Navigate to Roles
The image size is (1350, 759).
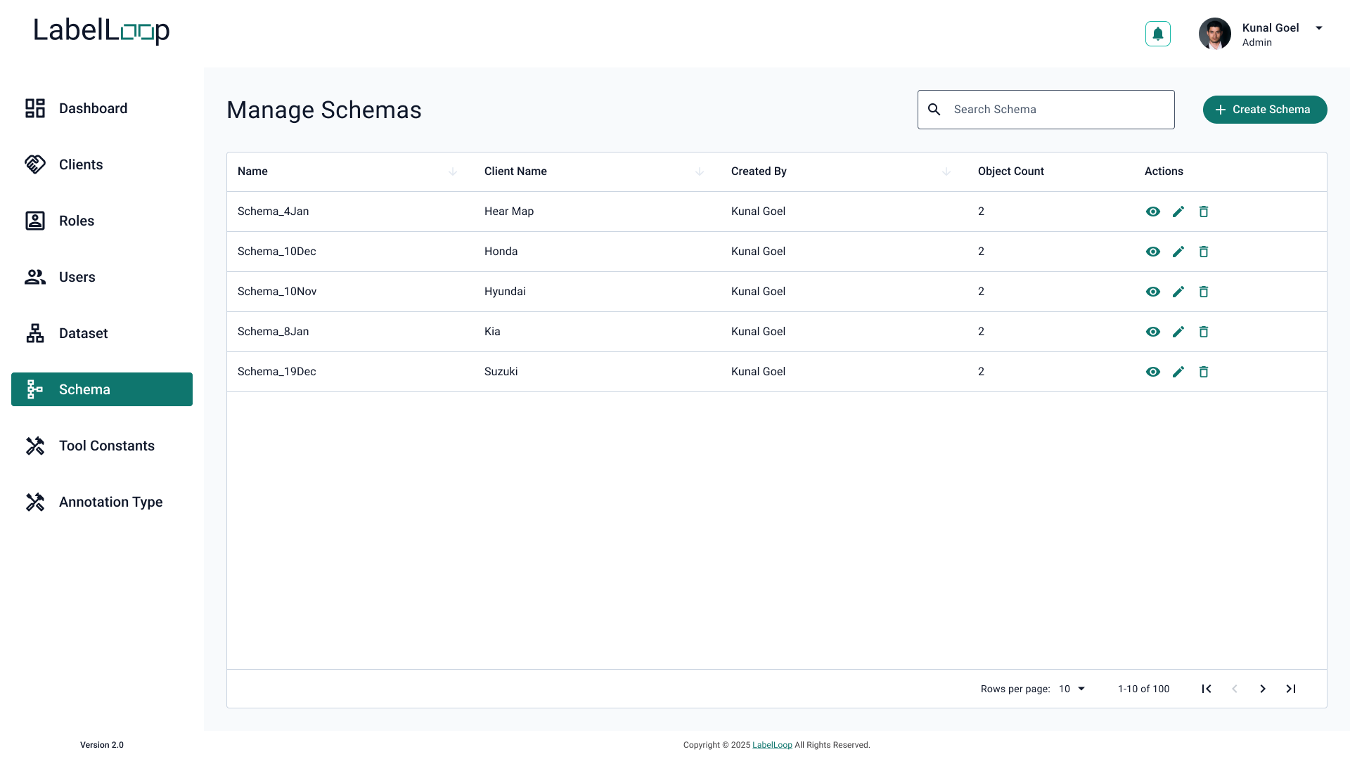pyautogui.click(x=102, y=221)
